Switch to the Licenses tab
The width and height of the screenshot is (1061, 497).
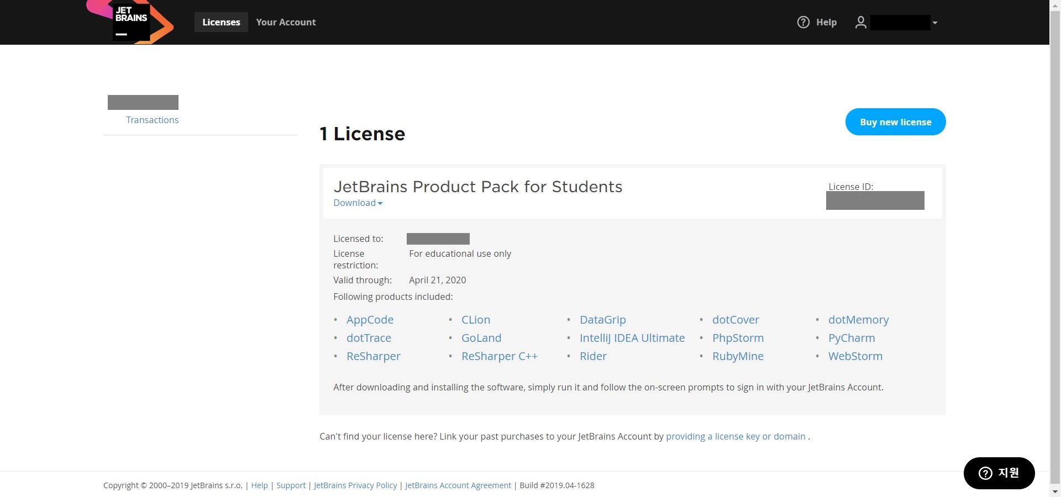[x=221, y=22]
